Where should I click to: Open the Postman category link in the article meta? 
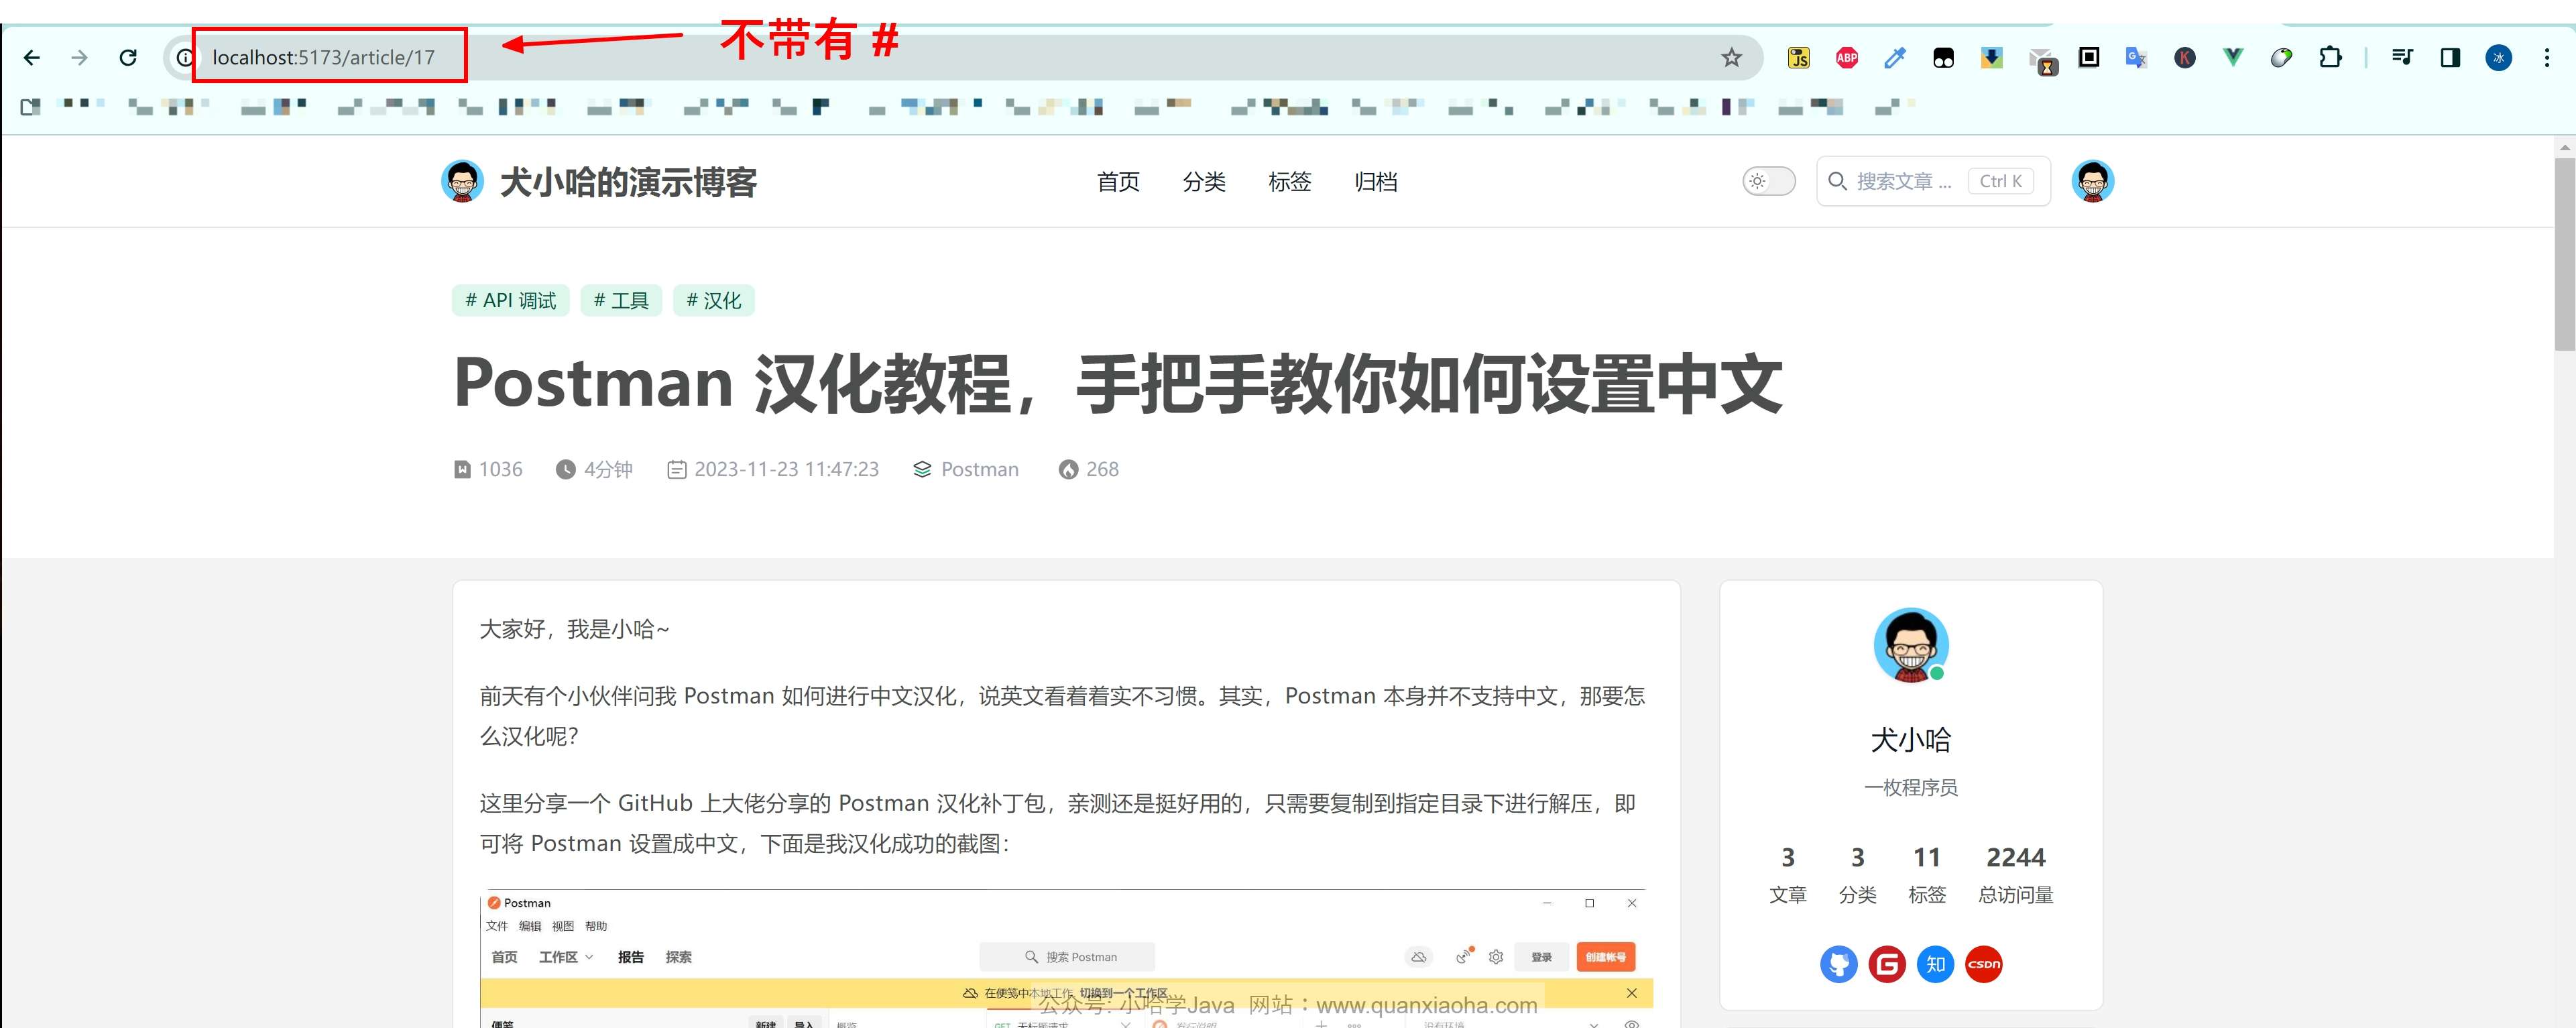980,469
